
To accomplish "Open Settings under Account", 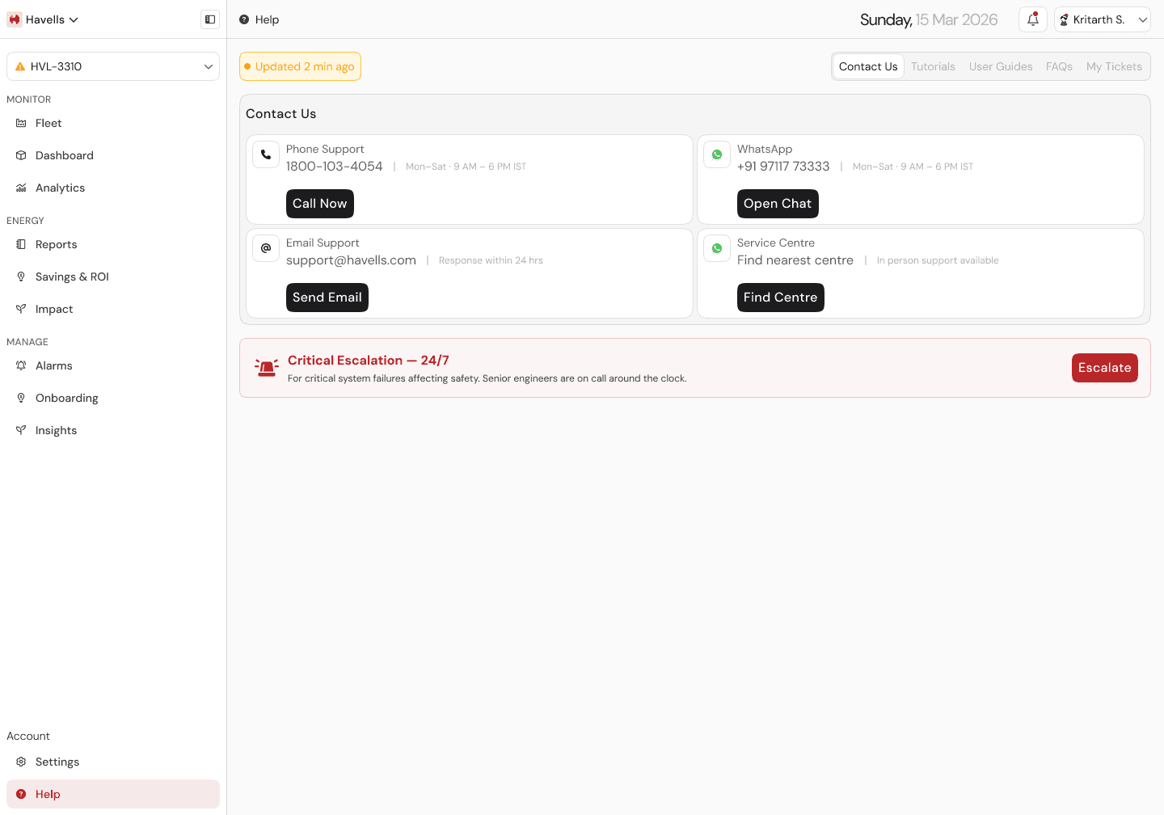I will (x=113, y=762).
